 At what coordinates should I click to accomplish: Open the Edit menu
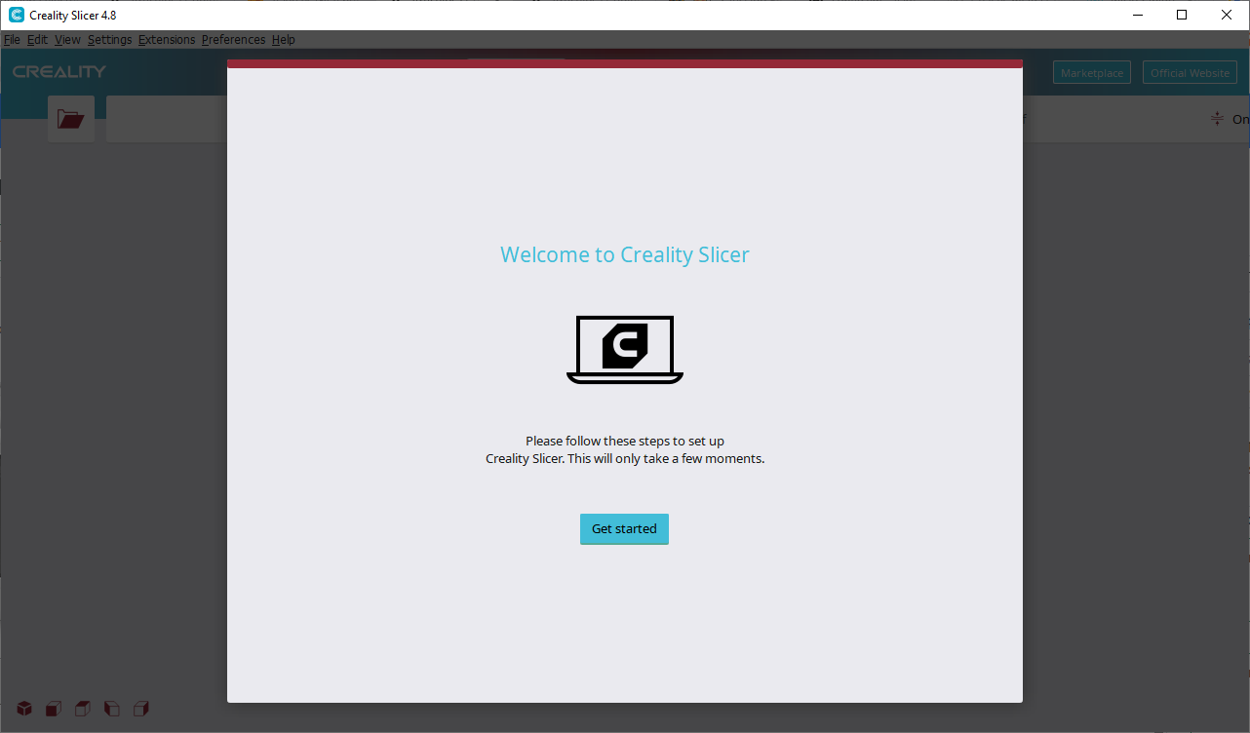click(37, 40)
